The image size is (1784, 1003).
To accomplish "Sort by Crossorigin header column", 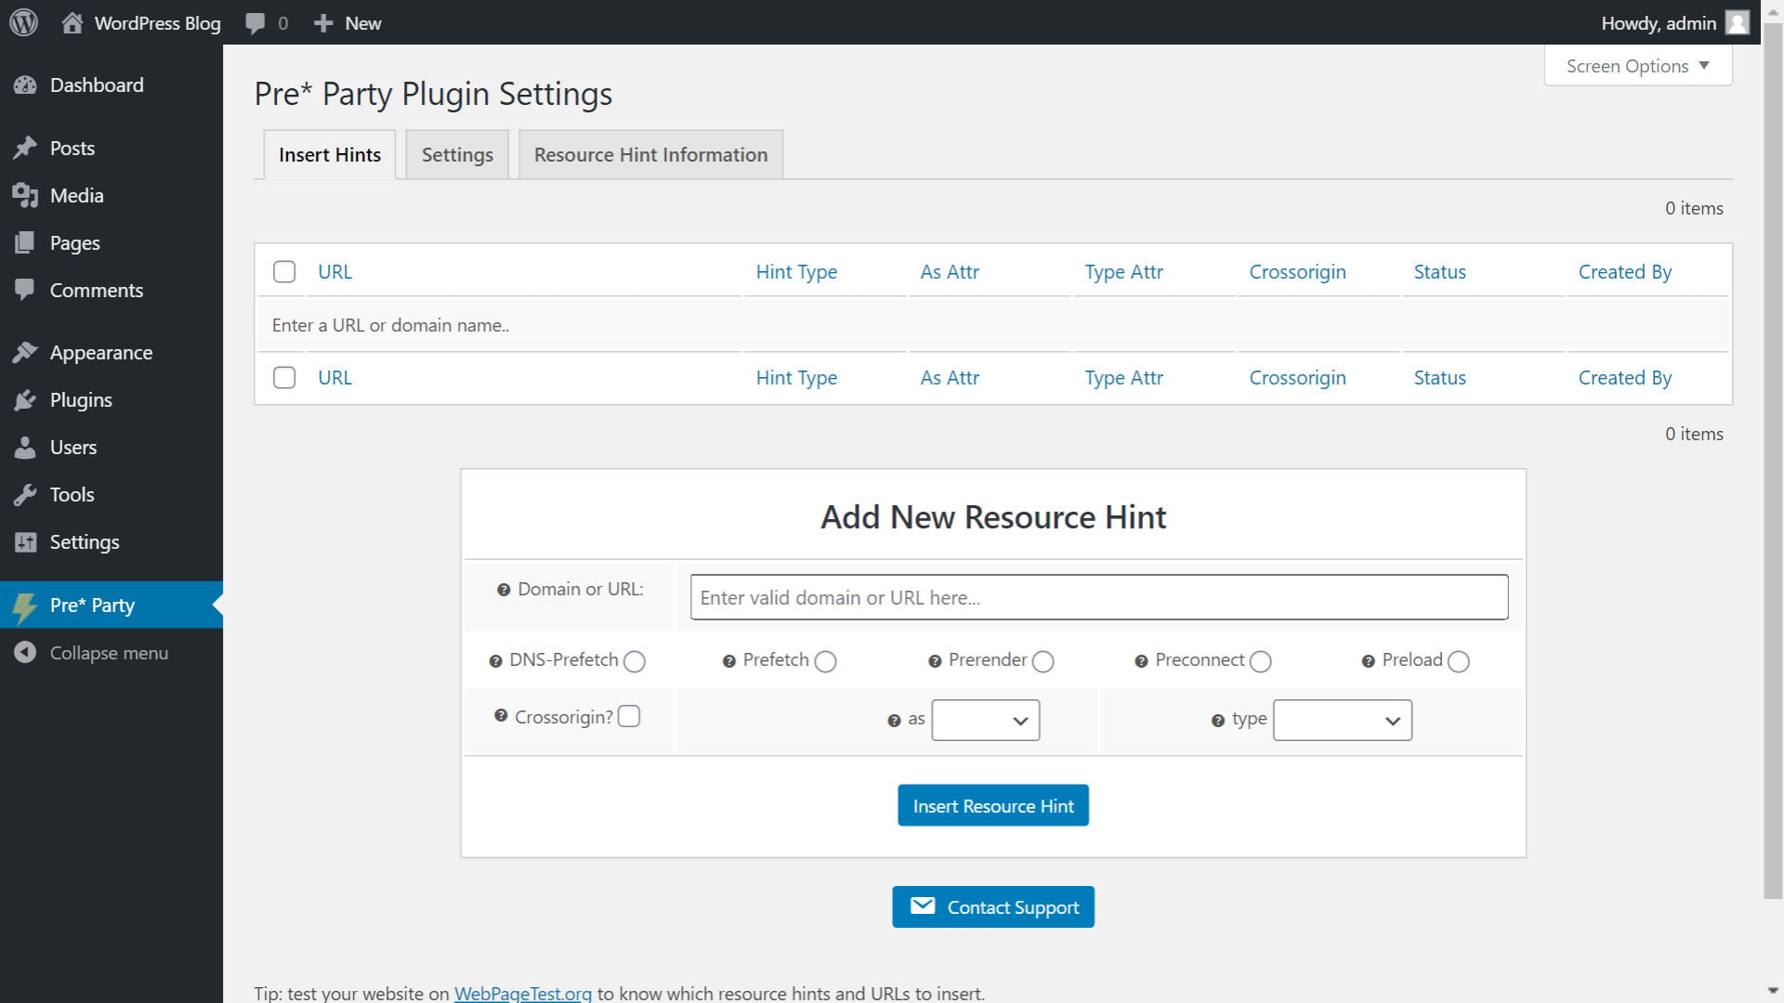I will [1297, 271].
